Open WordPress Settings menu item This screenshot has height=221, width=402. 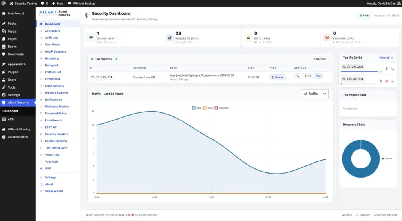[14, 95]
